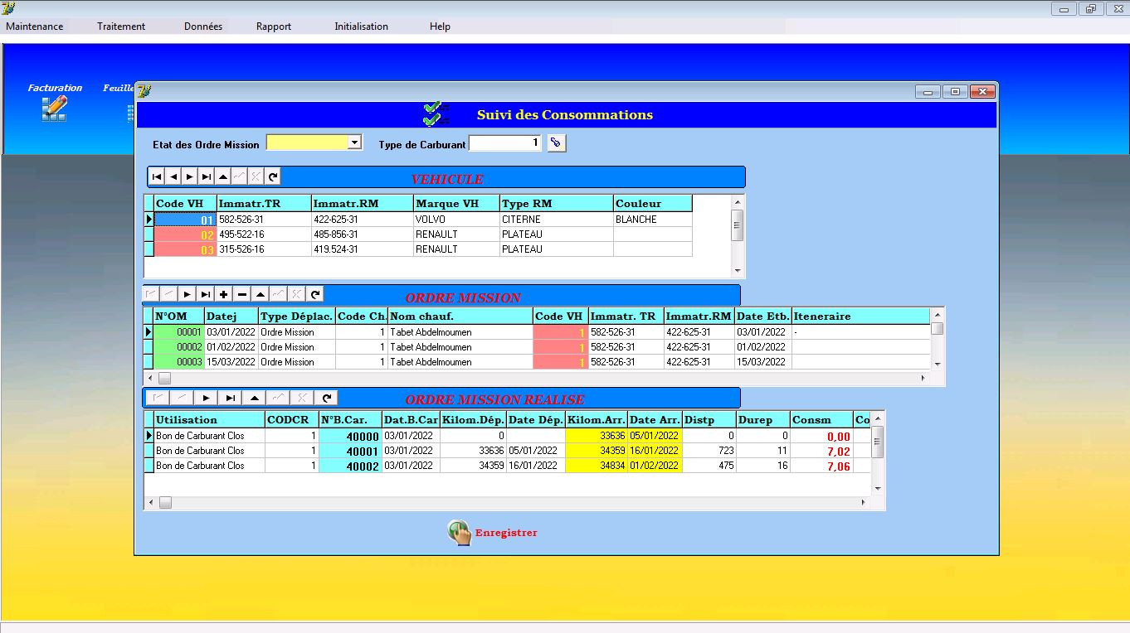Click refresh arrow in VEHICULE navigator
Image resolution: width=1130 pixels, height=633 pixels.
click(273, 176)
